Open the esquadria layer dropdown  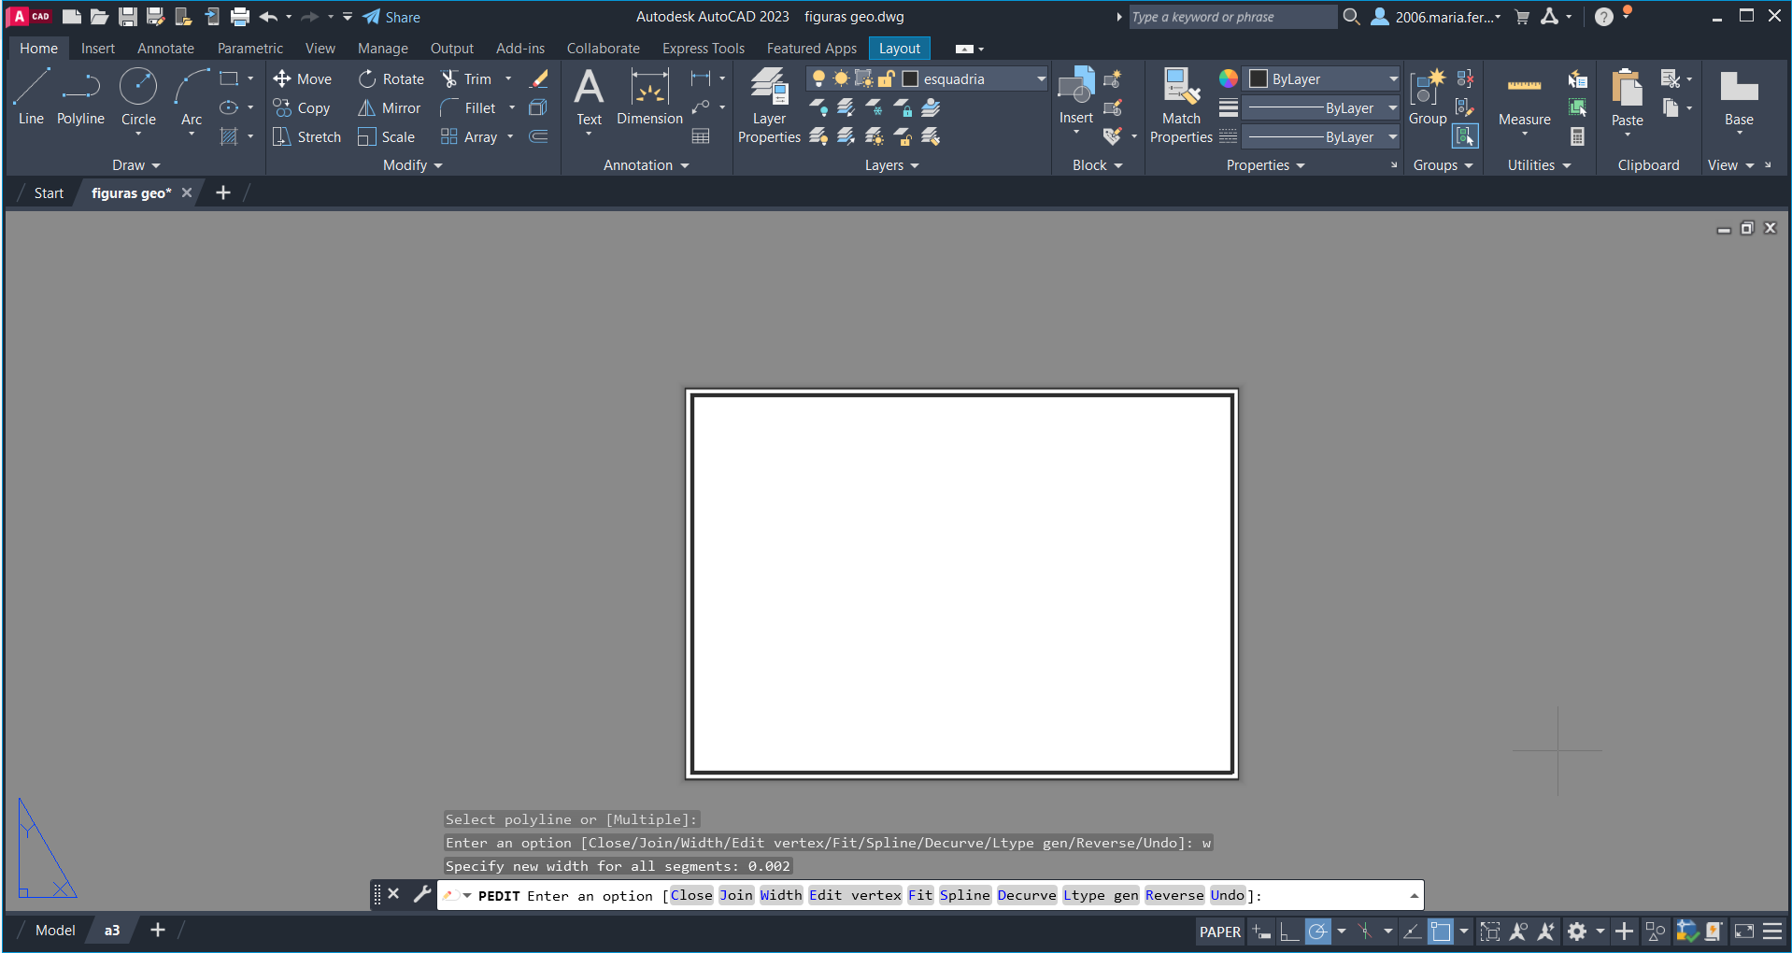tap(1041, 79)
